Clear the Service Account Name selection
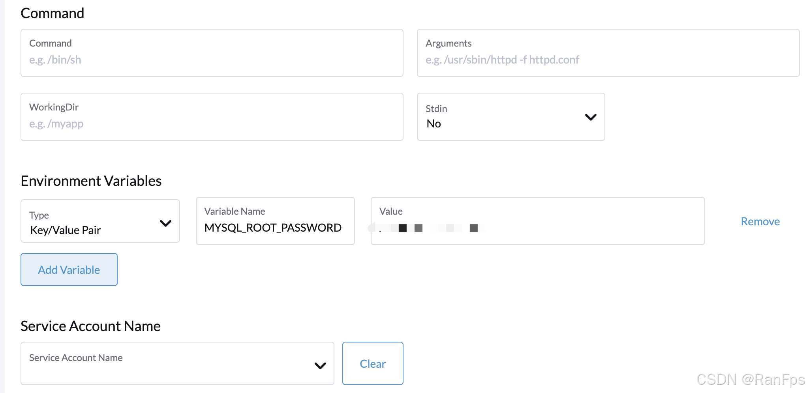Screen dimensions: 807x393 [x=373, y=363]
